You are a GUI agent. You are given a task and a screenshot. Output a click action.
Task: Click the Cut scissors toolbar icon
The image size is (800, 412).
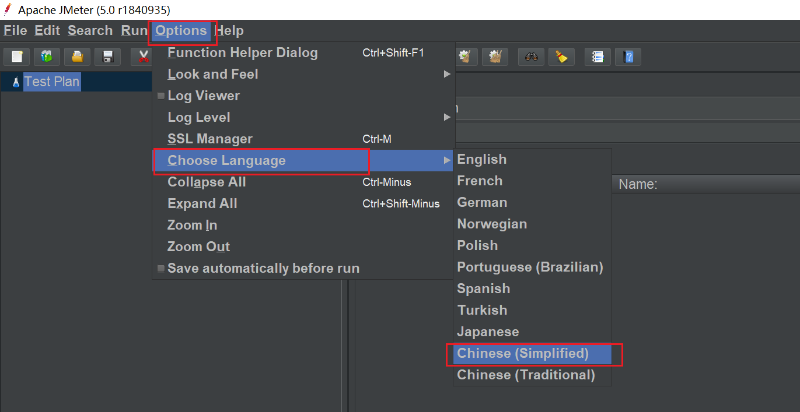pyautogui.click(x=143, y=57)
